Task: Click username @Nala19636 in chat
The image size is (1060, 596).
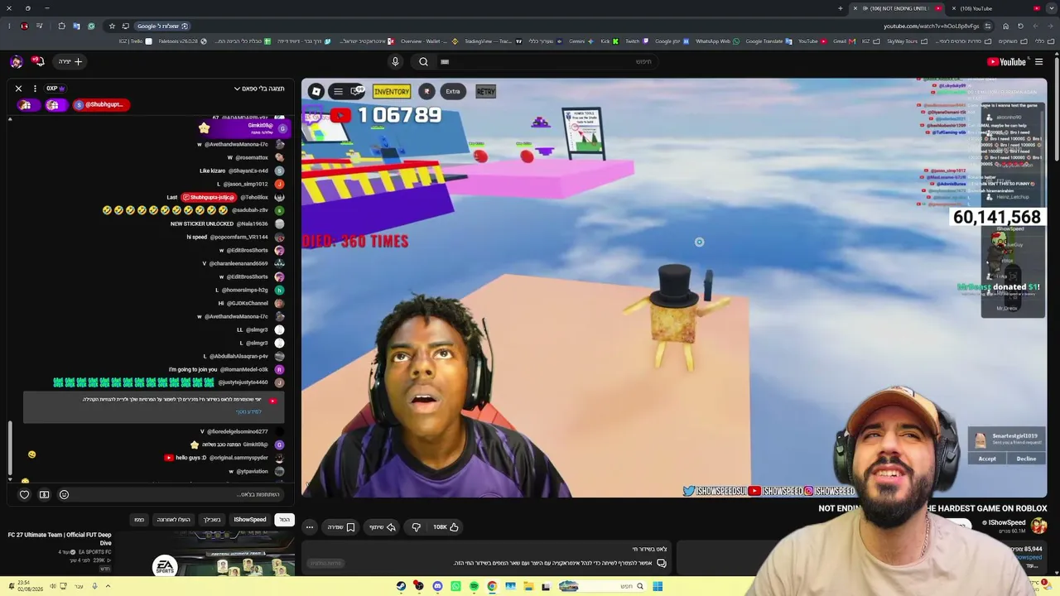Action: 253,223
